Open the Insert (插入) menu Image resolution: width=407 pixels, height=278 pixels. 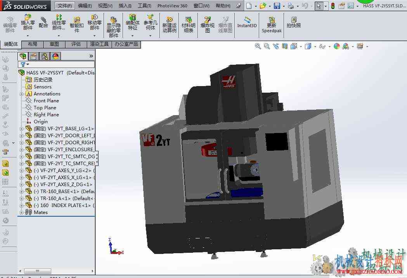pos(125,6)
